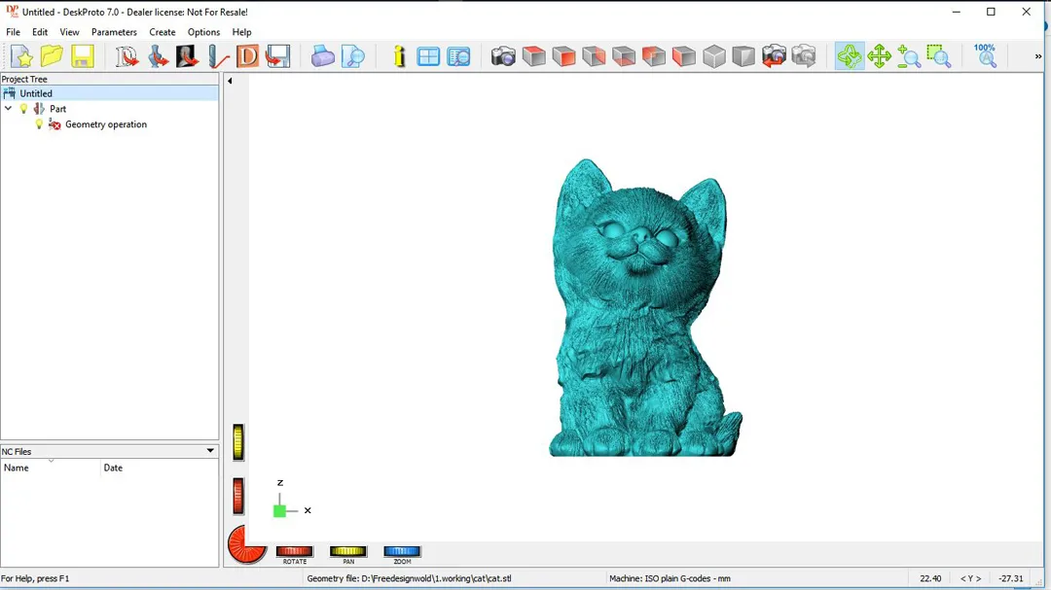
Task: Toggle light bulb beside Geometry operation
Action: coord(39,123)
